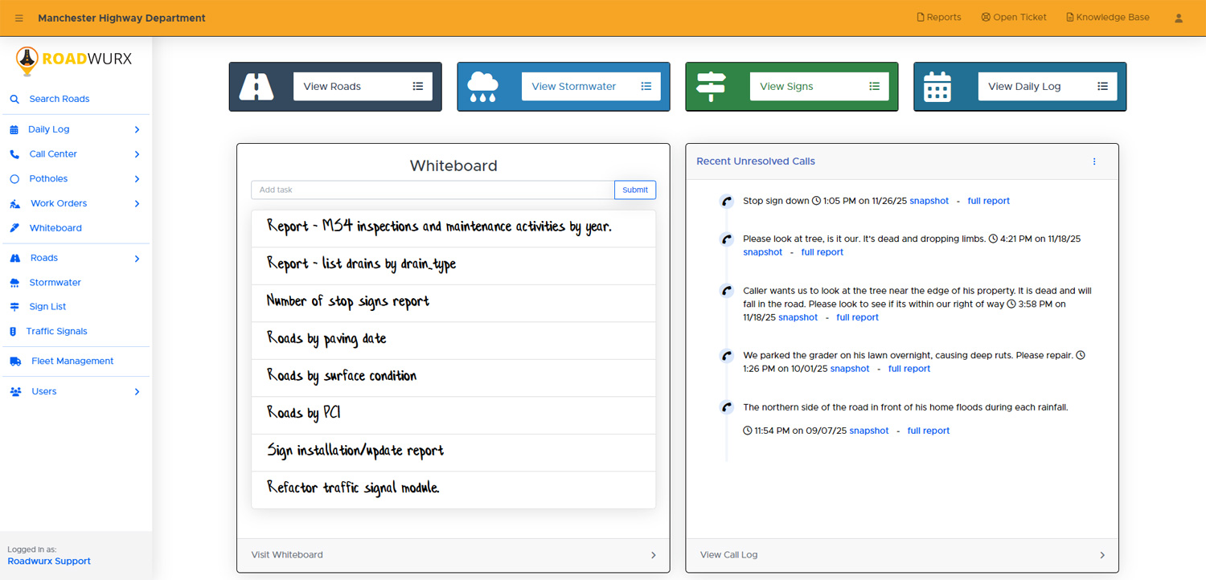The height and width of the screenshot is (580, 1206).
Task: Open full report for Stop sign down call
Action: coord(988,201)
